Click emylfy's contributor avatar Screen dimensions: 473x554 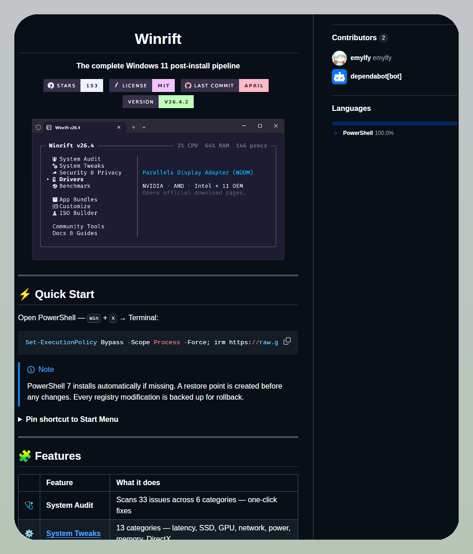point(339,58)
